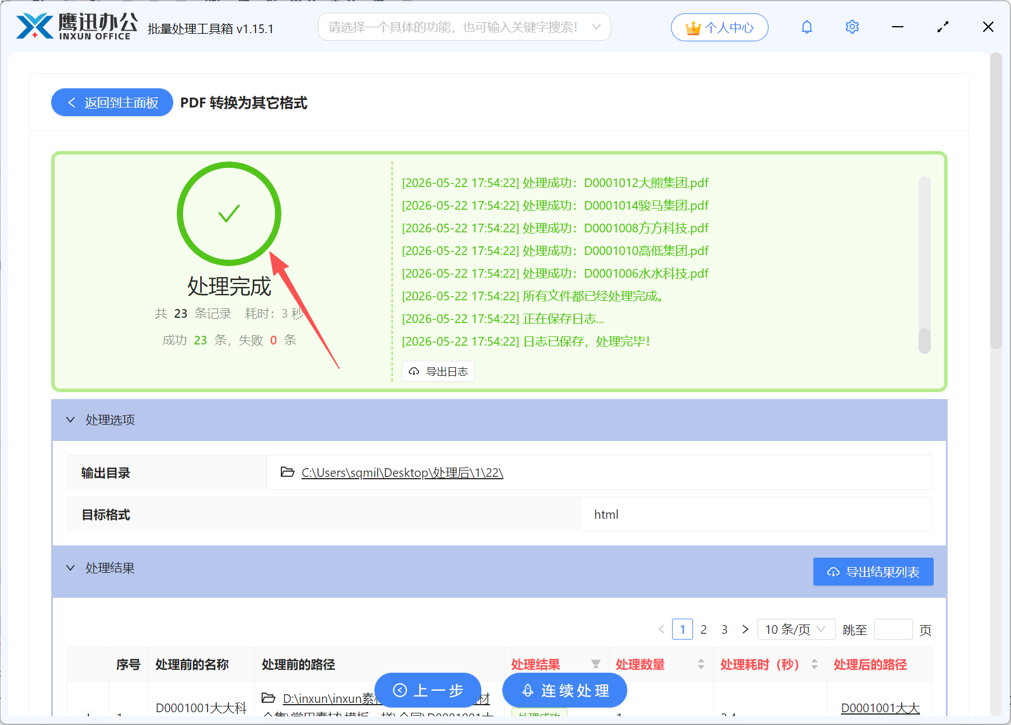Image resolution: width=1011 pixels, height=725 pixels.
Task: Click the filter icon in 处理结果 column
Action: (596, 664)
